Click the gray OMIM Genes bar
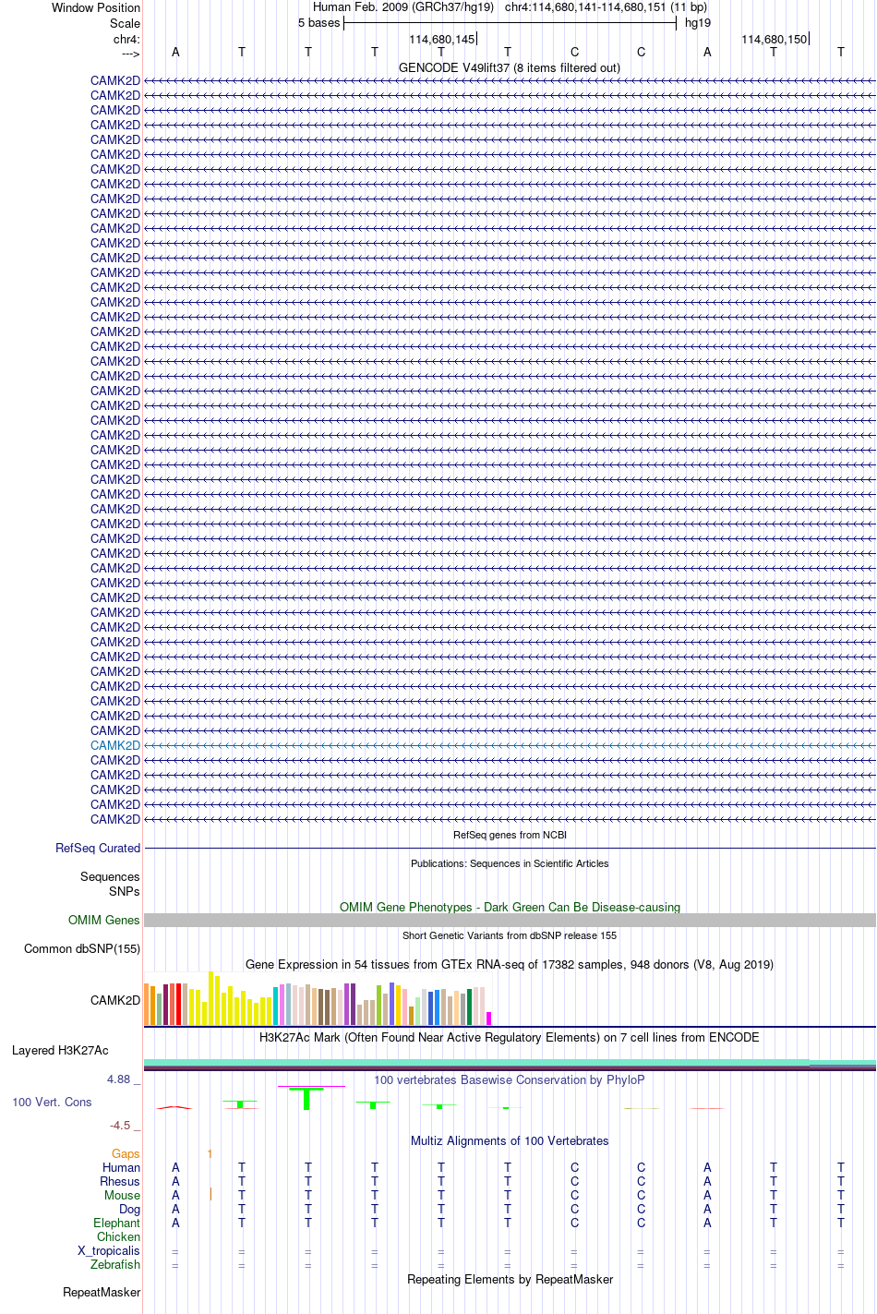This screenshot has height=1314, width=877. tap(510, 920)
